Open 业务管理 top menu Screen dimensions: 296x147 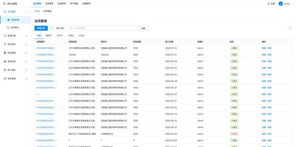coord(37,4)
